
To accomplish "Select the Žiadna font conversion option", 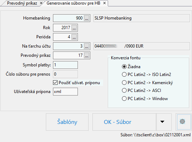I will 124,67.
